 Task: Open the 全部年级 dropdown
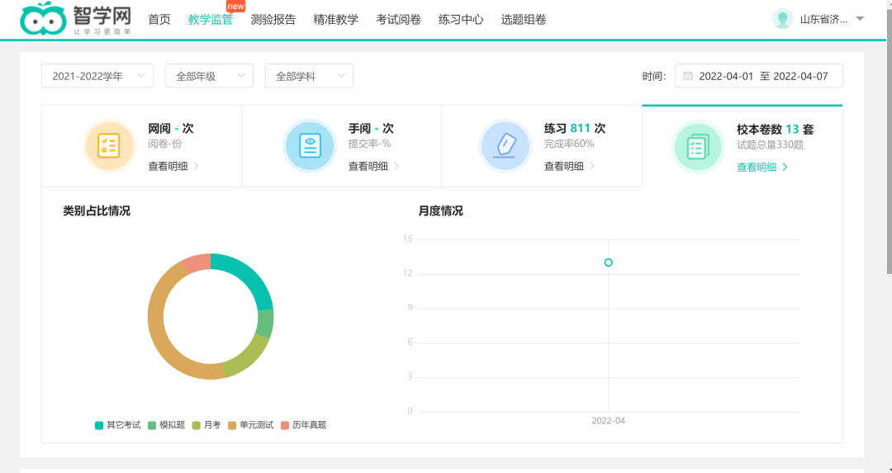pos(209,76)
